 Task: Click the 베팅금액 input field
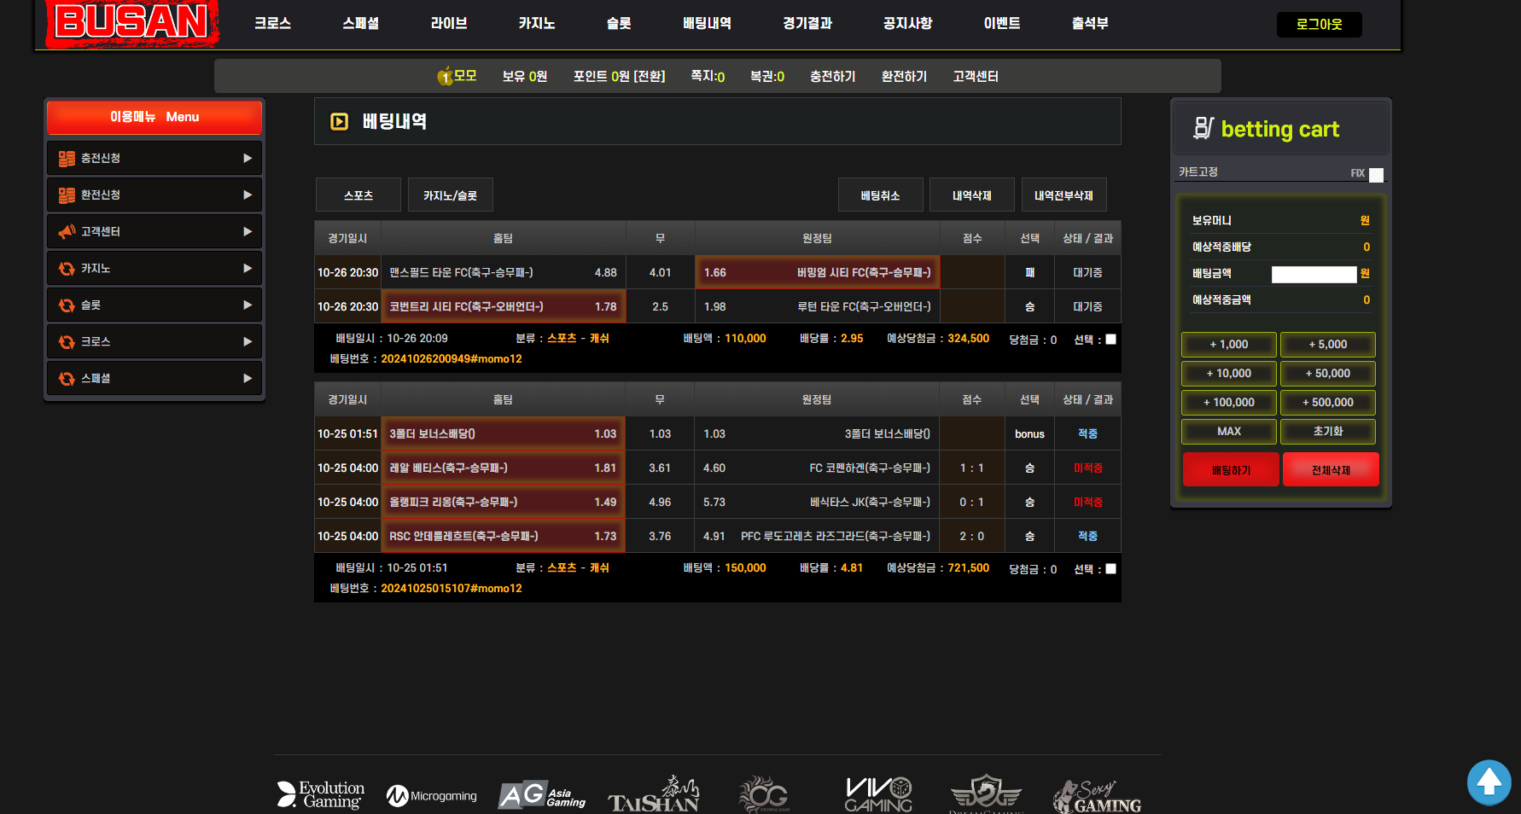pyautogui.click(x=1313, y=274)
